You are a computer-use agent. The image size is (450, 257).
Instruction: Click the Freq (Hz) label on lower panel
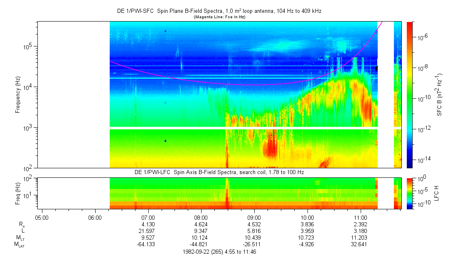pos(18,194)
